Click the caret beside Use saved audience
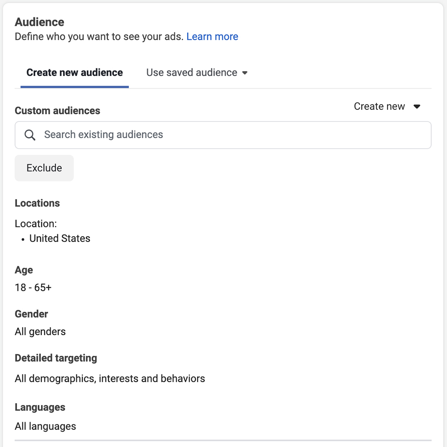Screen dimensions: 447x447 245,73
